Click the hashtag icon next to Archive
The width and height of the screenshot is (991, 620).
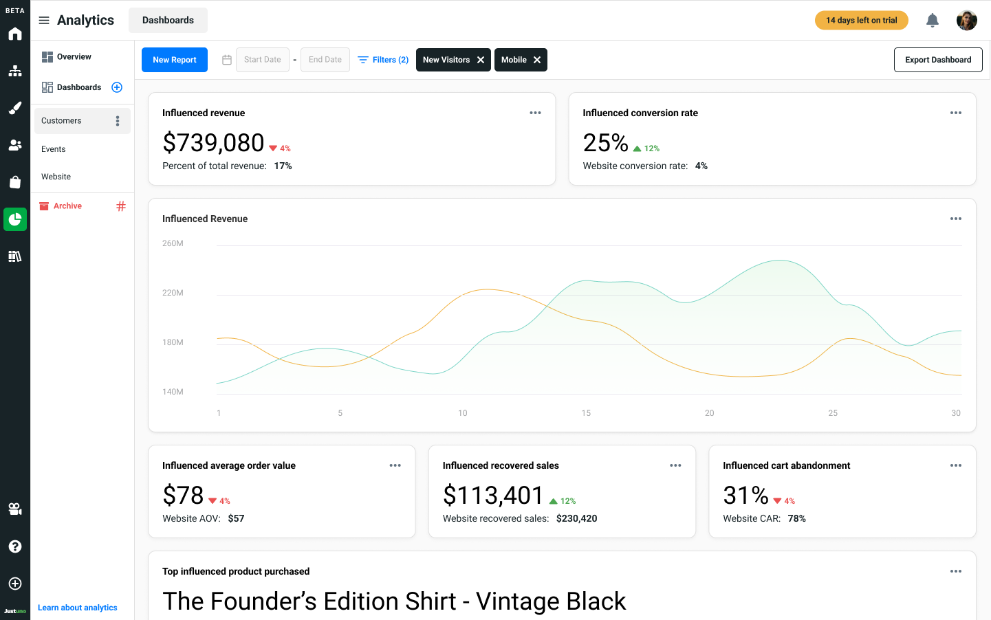click(121, 206)
